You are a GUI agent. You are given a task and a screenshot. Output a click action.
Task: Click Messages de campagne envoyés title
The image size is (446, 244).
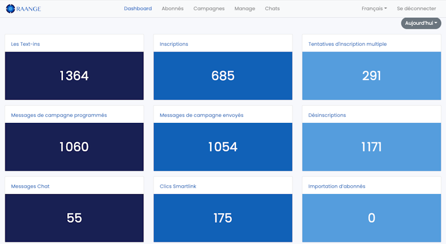(202, 115)
